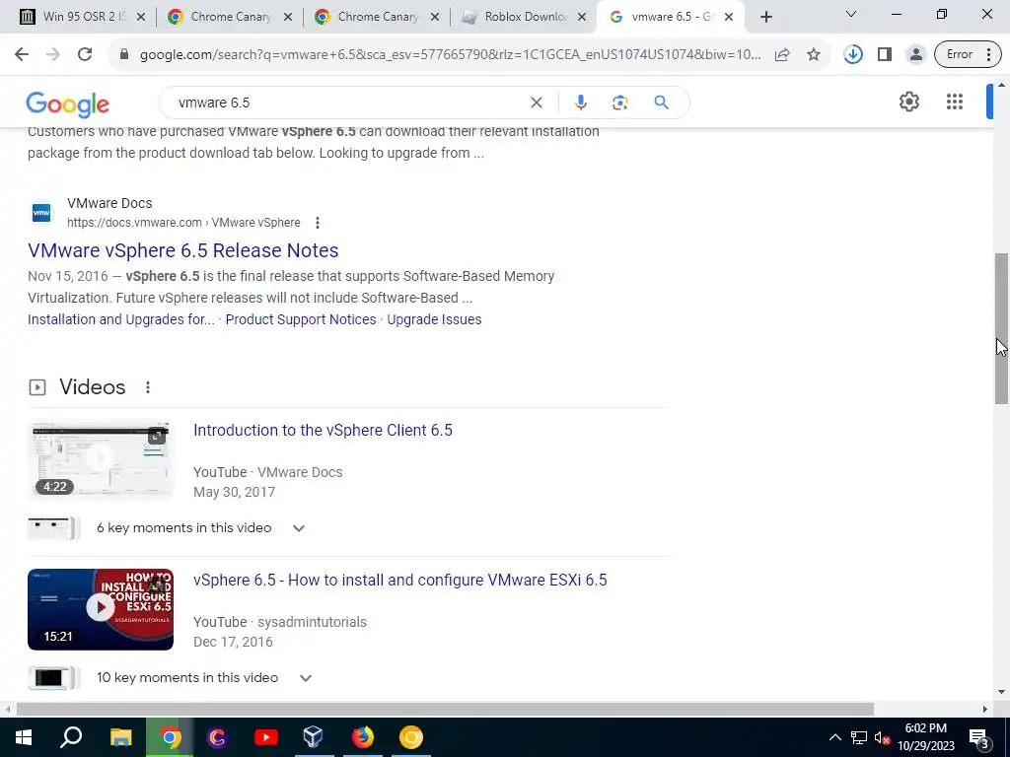
Task: Close the vmware 6.5 tab
Action: tap(729, 18)
